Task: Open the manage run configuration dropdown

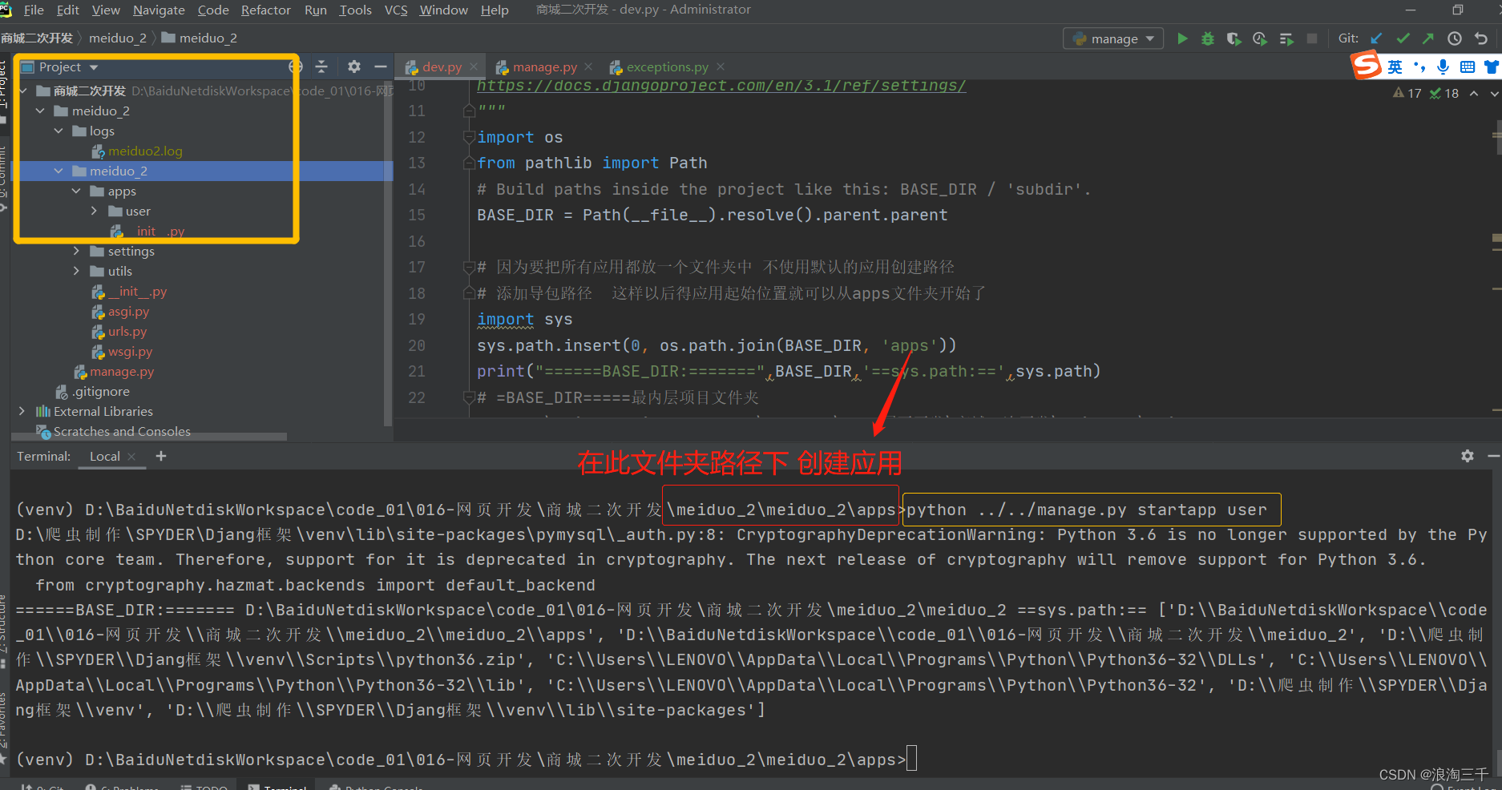Action: pos(1113,38)
